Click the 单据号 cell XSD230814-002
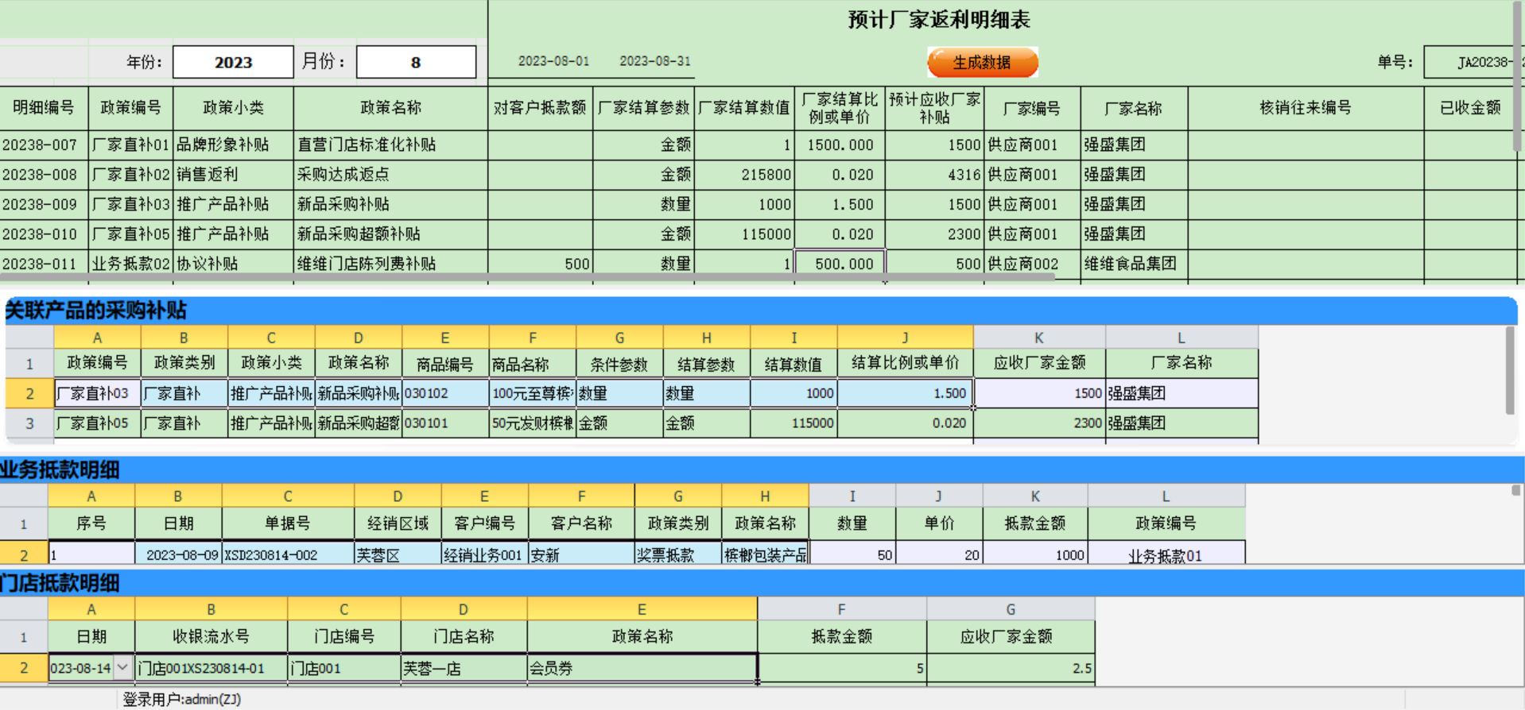 (x=287, y=555)
